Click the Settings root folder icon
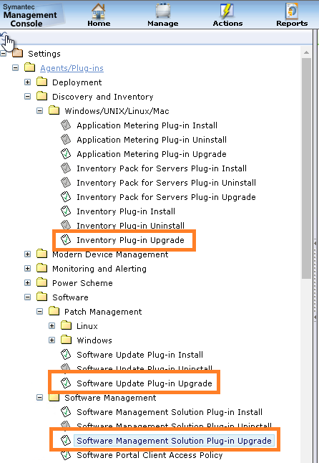Viewport: 319px width, 463px height. click(18, 54)
